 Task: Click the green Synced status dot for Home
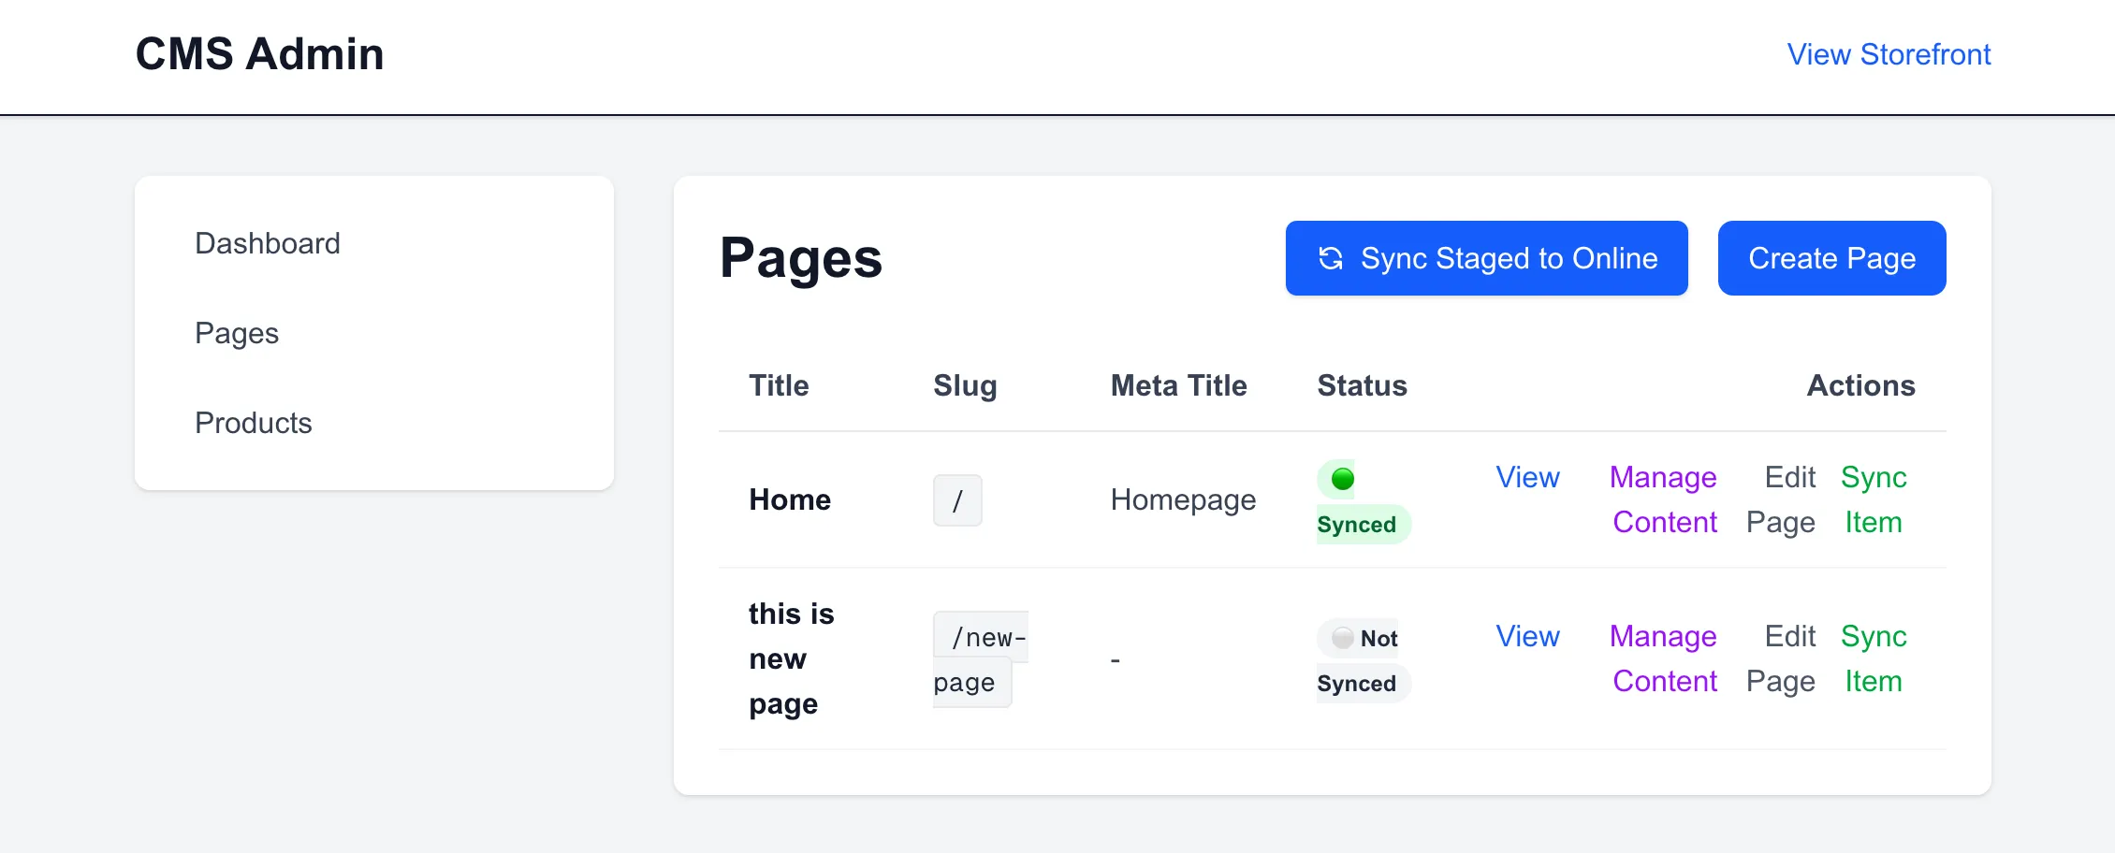[1342, 479]
